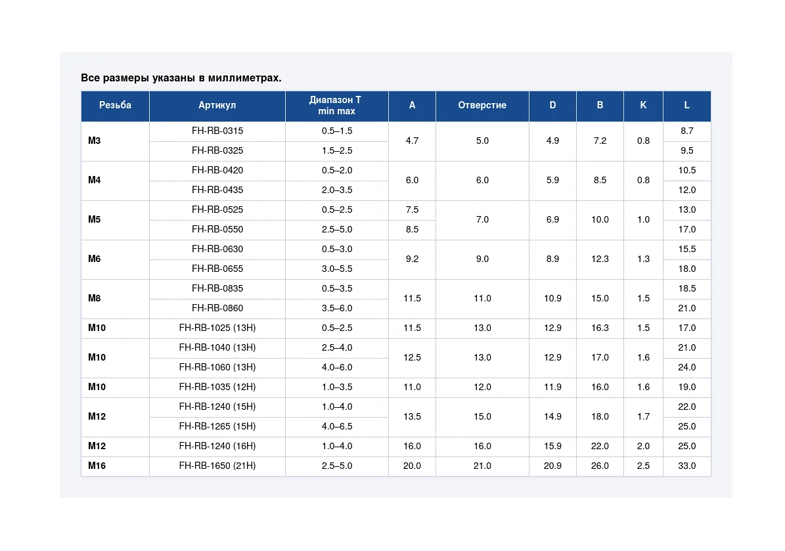Click the D column header

(552, 106)
